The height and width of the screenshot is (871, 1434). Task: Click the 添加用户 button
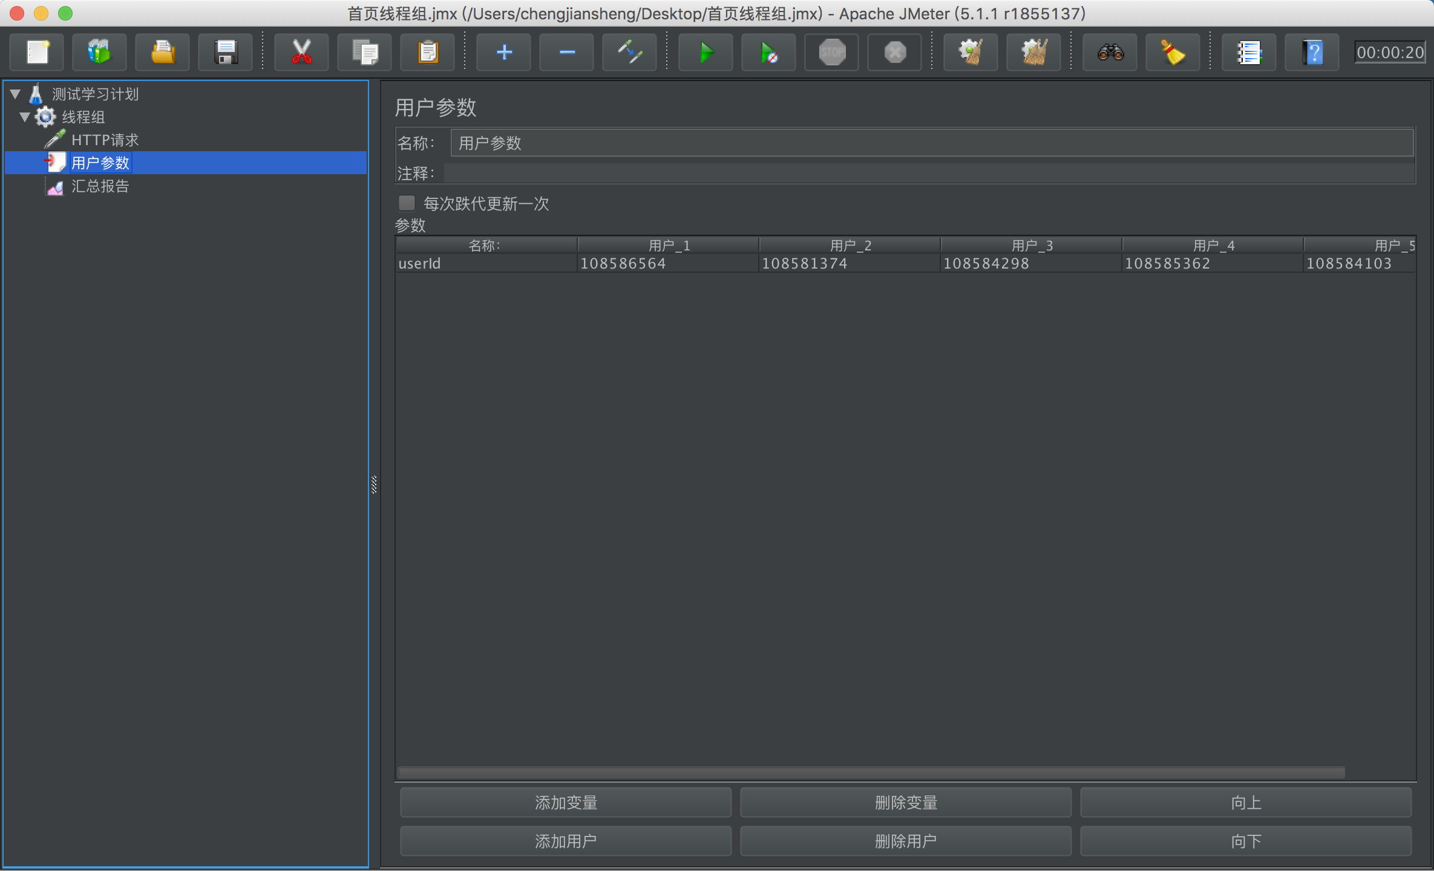566,841
